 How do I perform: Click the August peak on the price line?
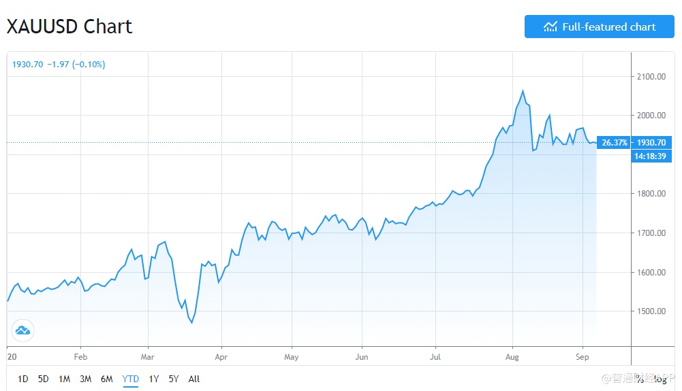523,90
